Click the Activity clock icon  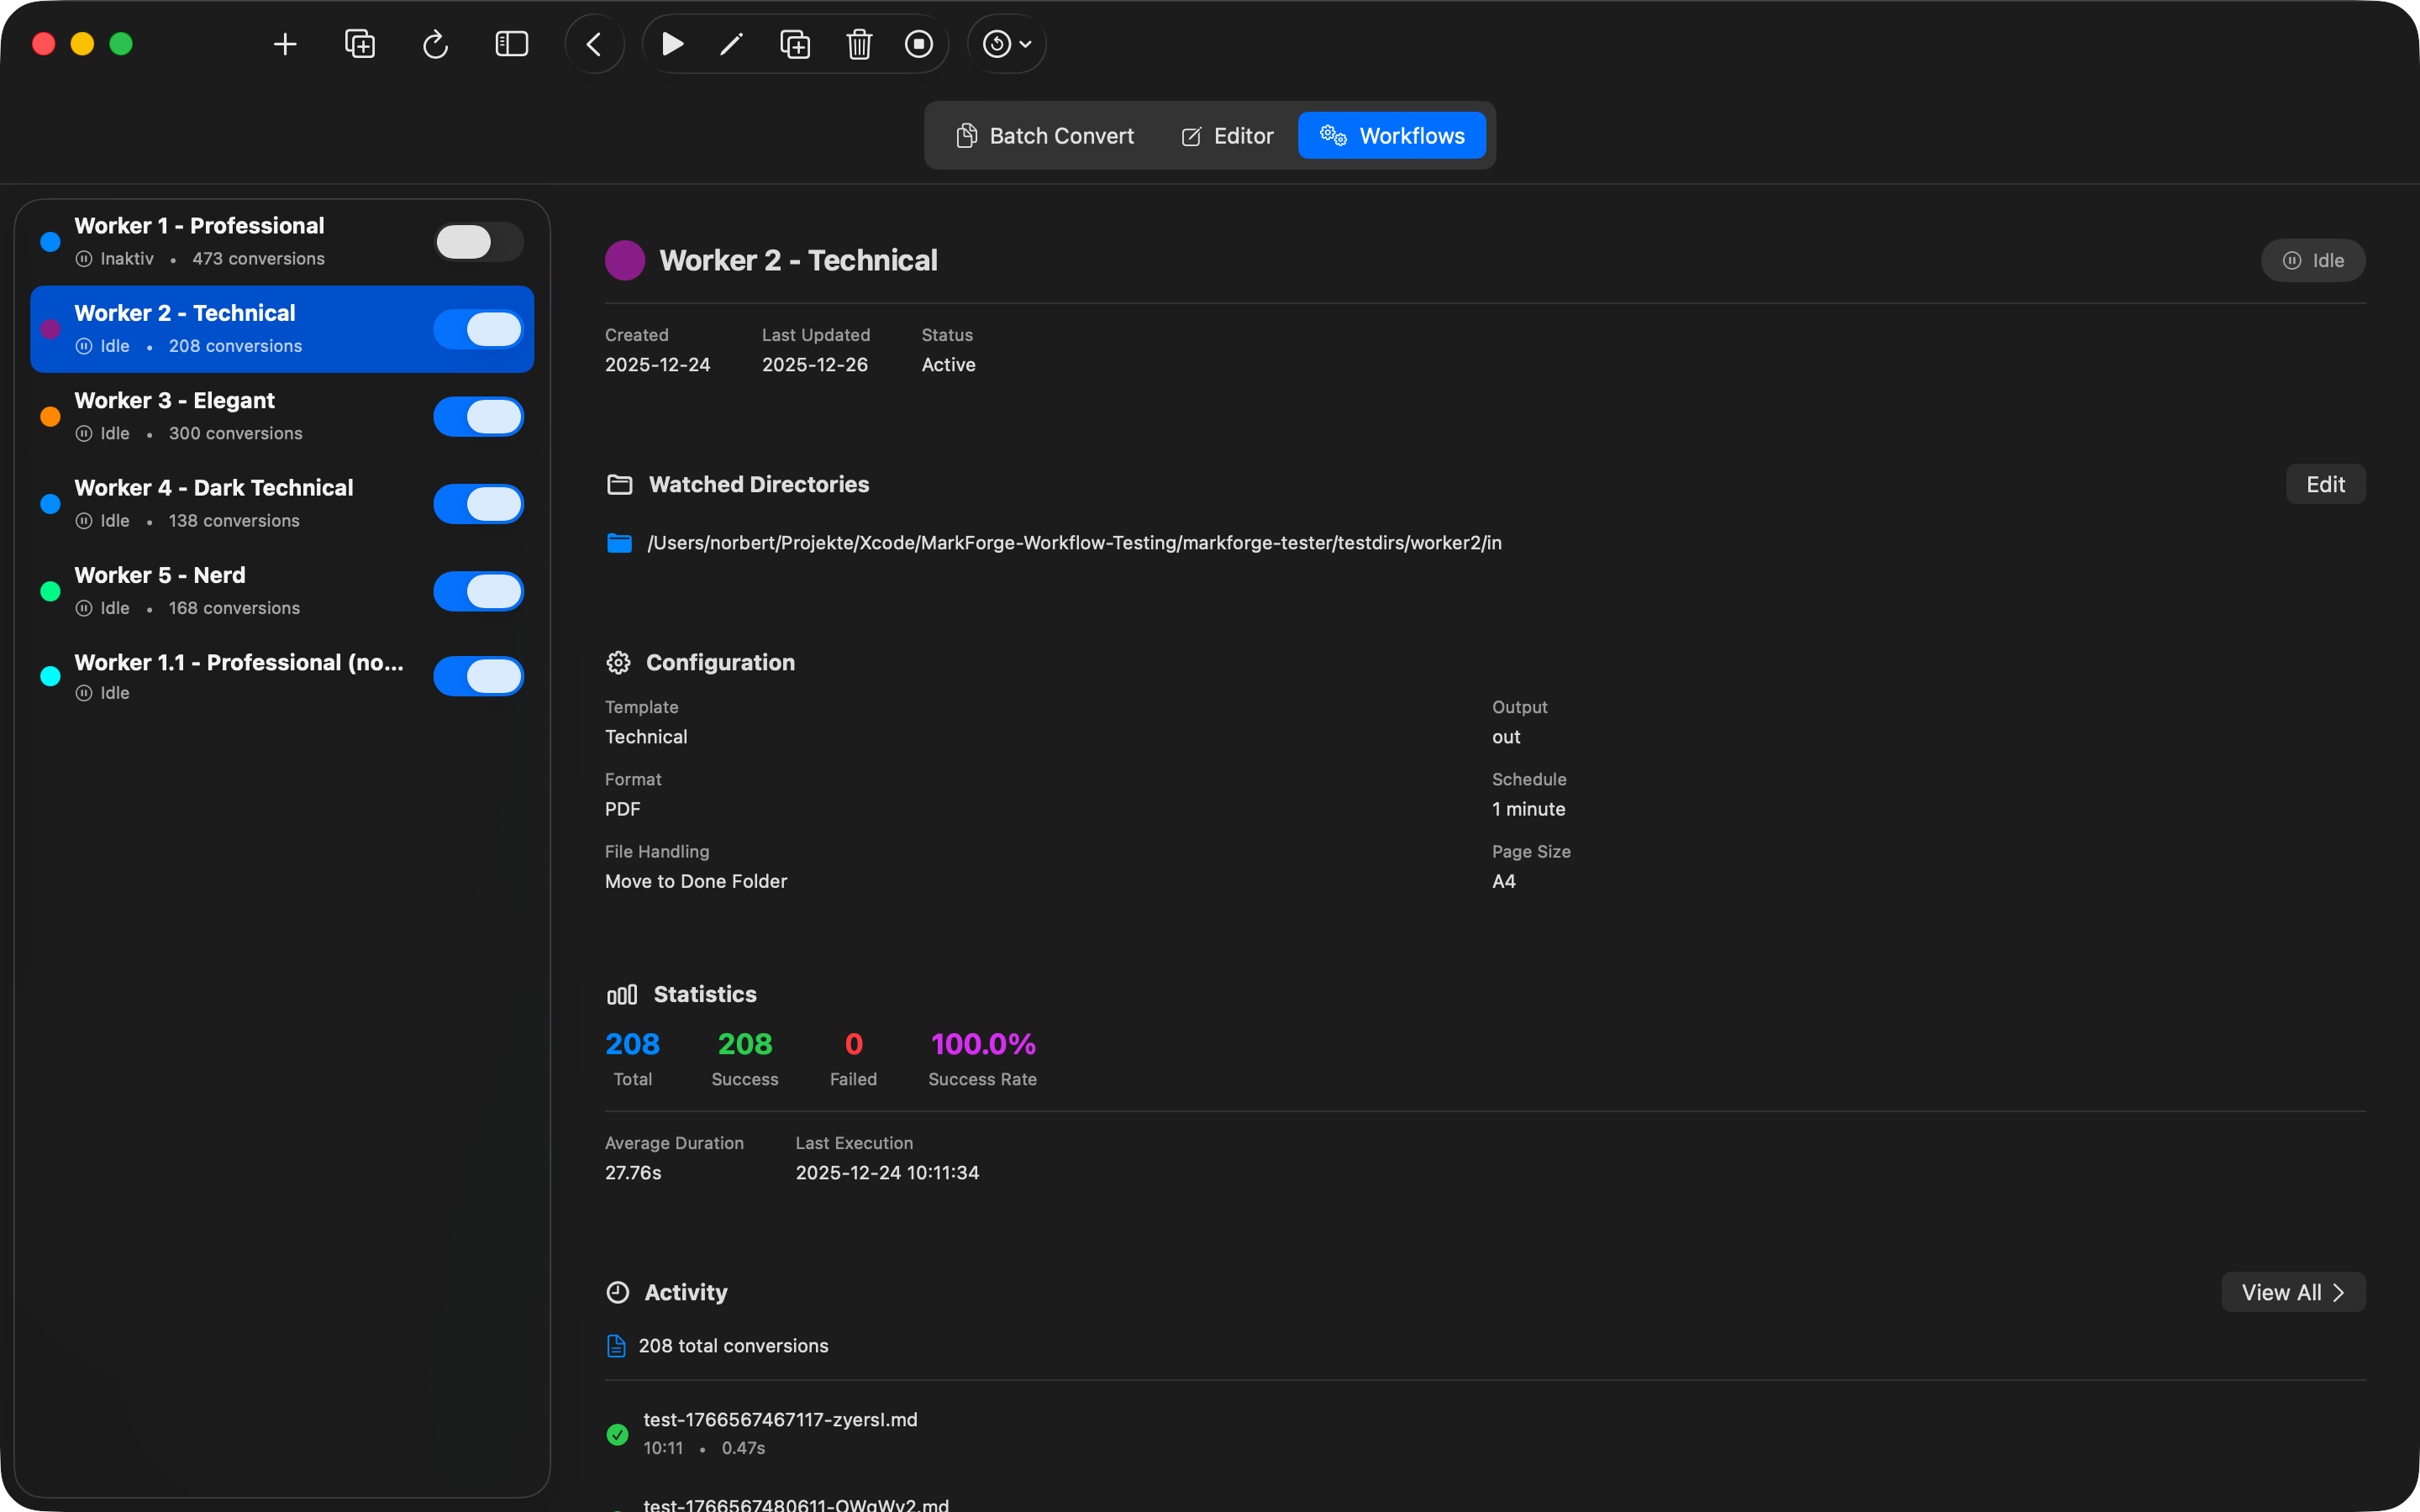click(x=618, y=1292)
